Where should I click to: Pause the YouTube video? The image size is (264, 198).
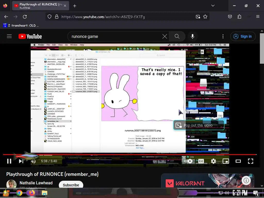(9, 161)
